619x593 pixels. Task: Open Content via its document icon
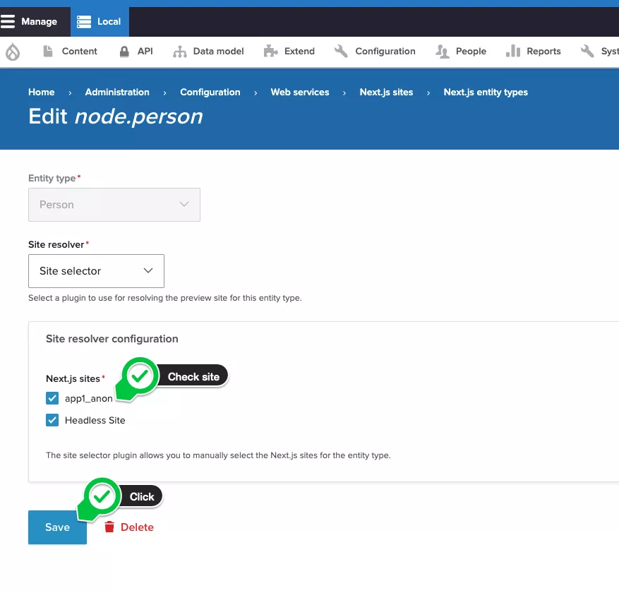48,52
